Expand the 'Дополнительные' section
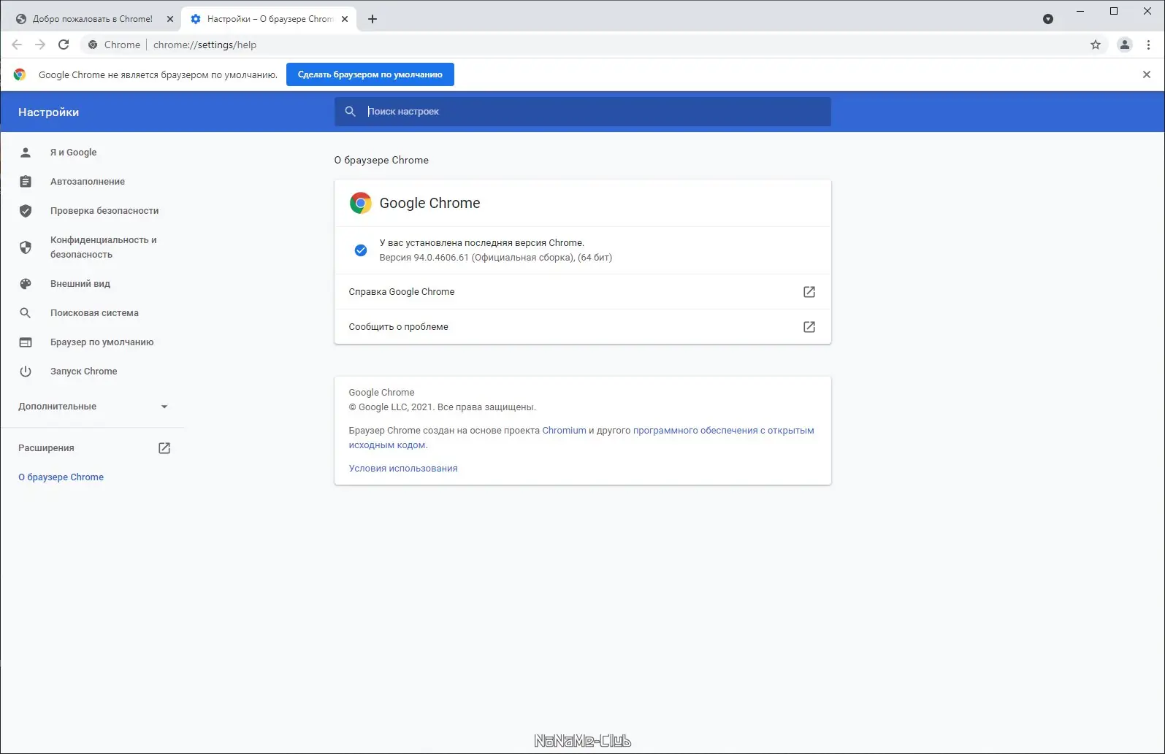This screenshot has height=754, width=1165. pos(92,407)
